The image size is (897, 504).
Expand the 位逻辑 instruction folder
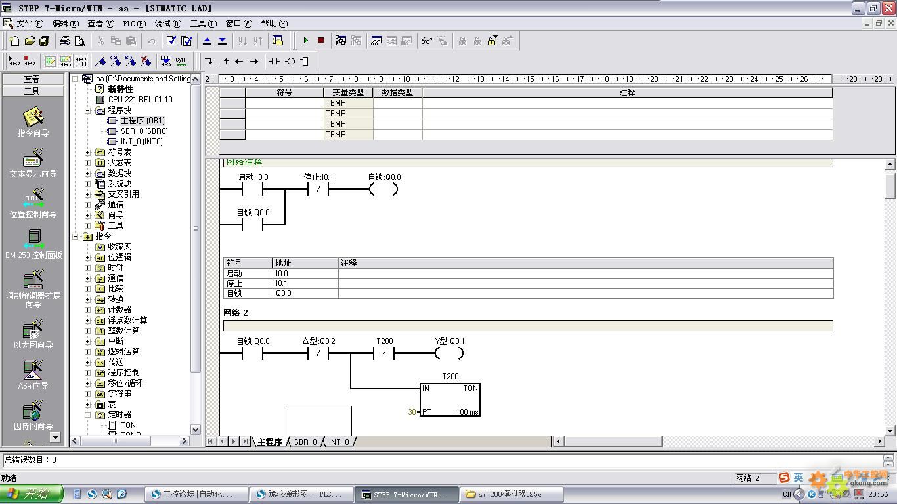pos(88,257)
